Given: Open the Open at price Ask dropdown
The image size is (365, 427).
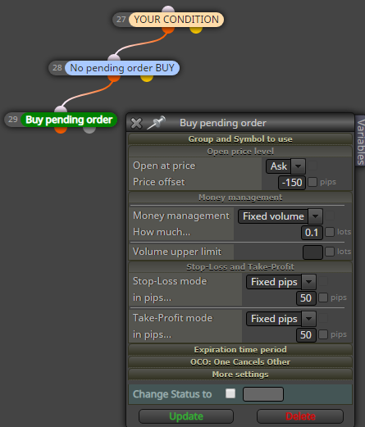Looking at the screenshot, I should 285,166.
